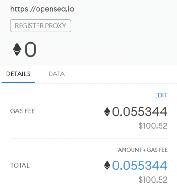Click the large Ethereum icon beside amount 0
Screen dimensions: 177x190
pyautogui.click(x=17, y=49)
